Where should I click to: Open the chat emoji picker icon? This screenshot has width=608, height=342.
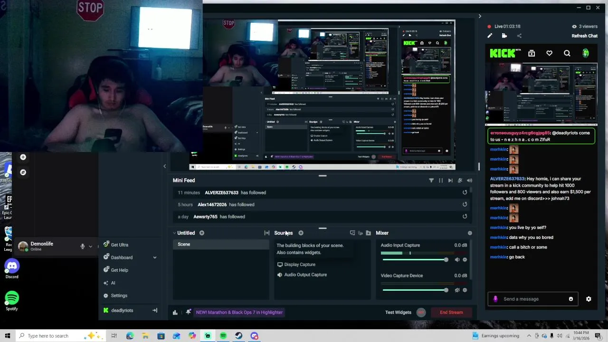(x=571, y=299)
